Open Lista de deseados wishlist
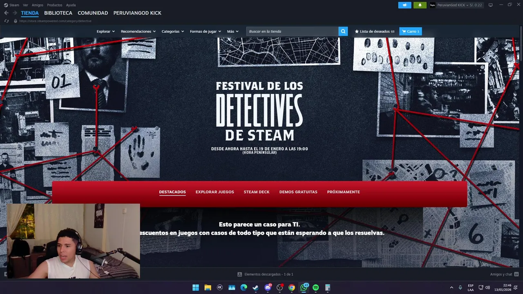Screen dimensions: 523x294 375,31
